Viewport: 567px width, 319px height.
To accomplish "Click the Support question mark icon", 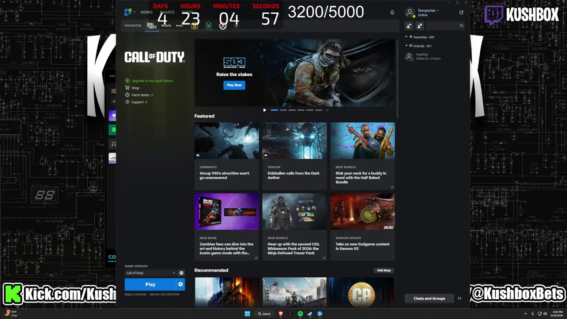I will pyautogui.click(x=128, y=102).
